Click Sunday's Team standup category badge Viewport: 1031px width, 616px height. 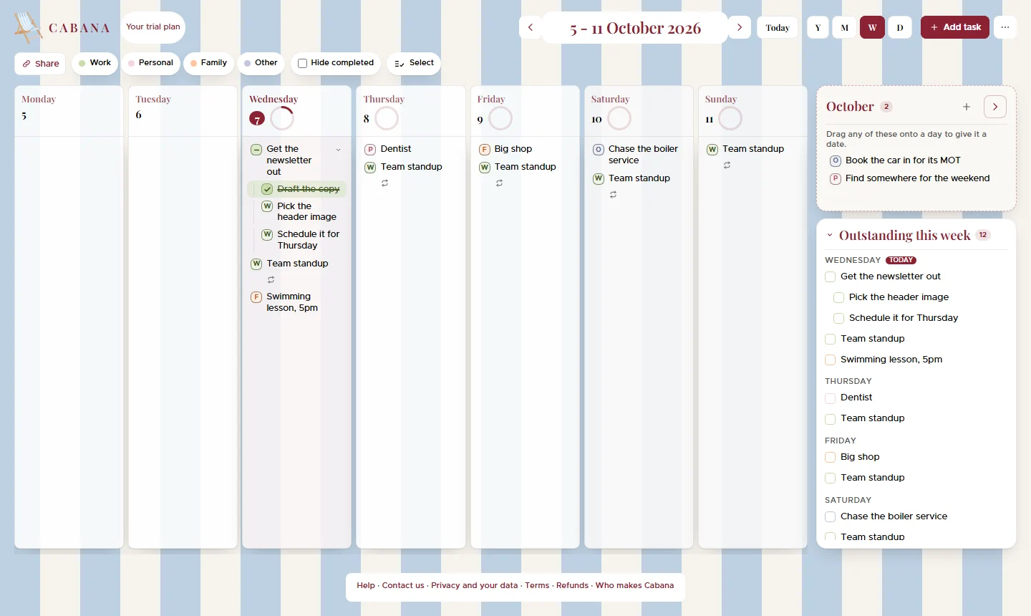click(712, 150)
